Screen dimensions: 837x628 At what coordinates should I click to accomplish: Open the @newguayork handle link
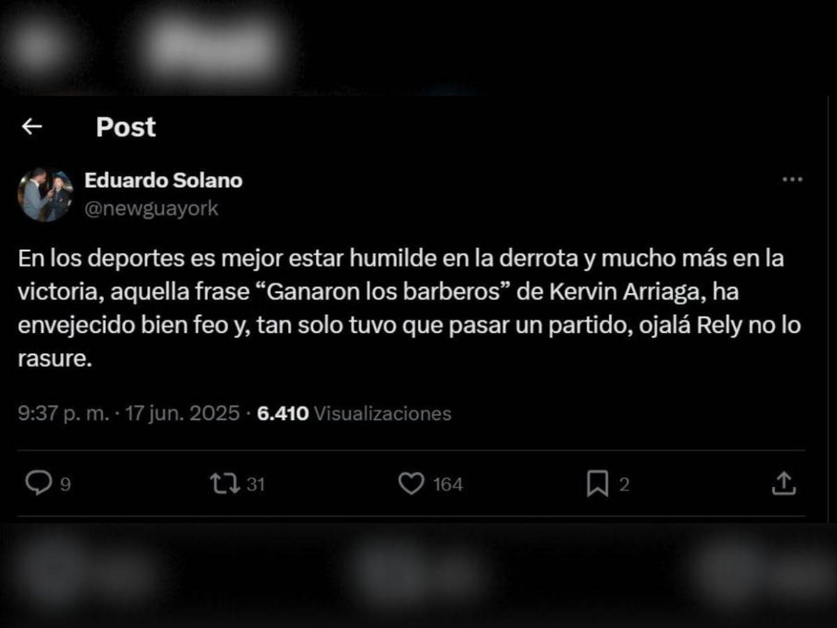[151, 208]
